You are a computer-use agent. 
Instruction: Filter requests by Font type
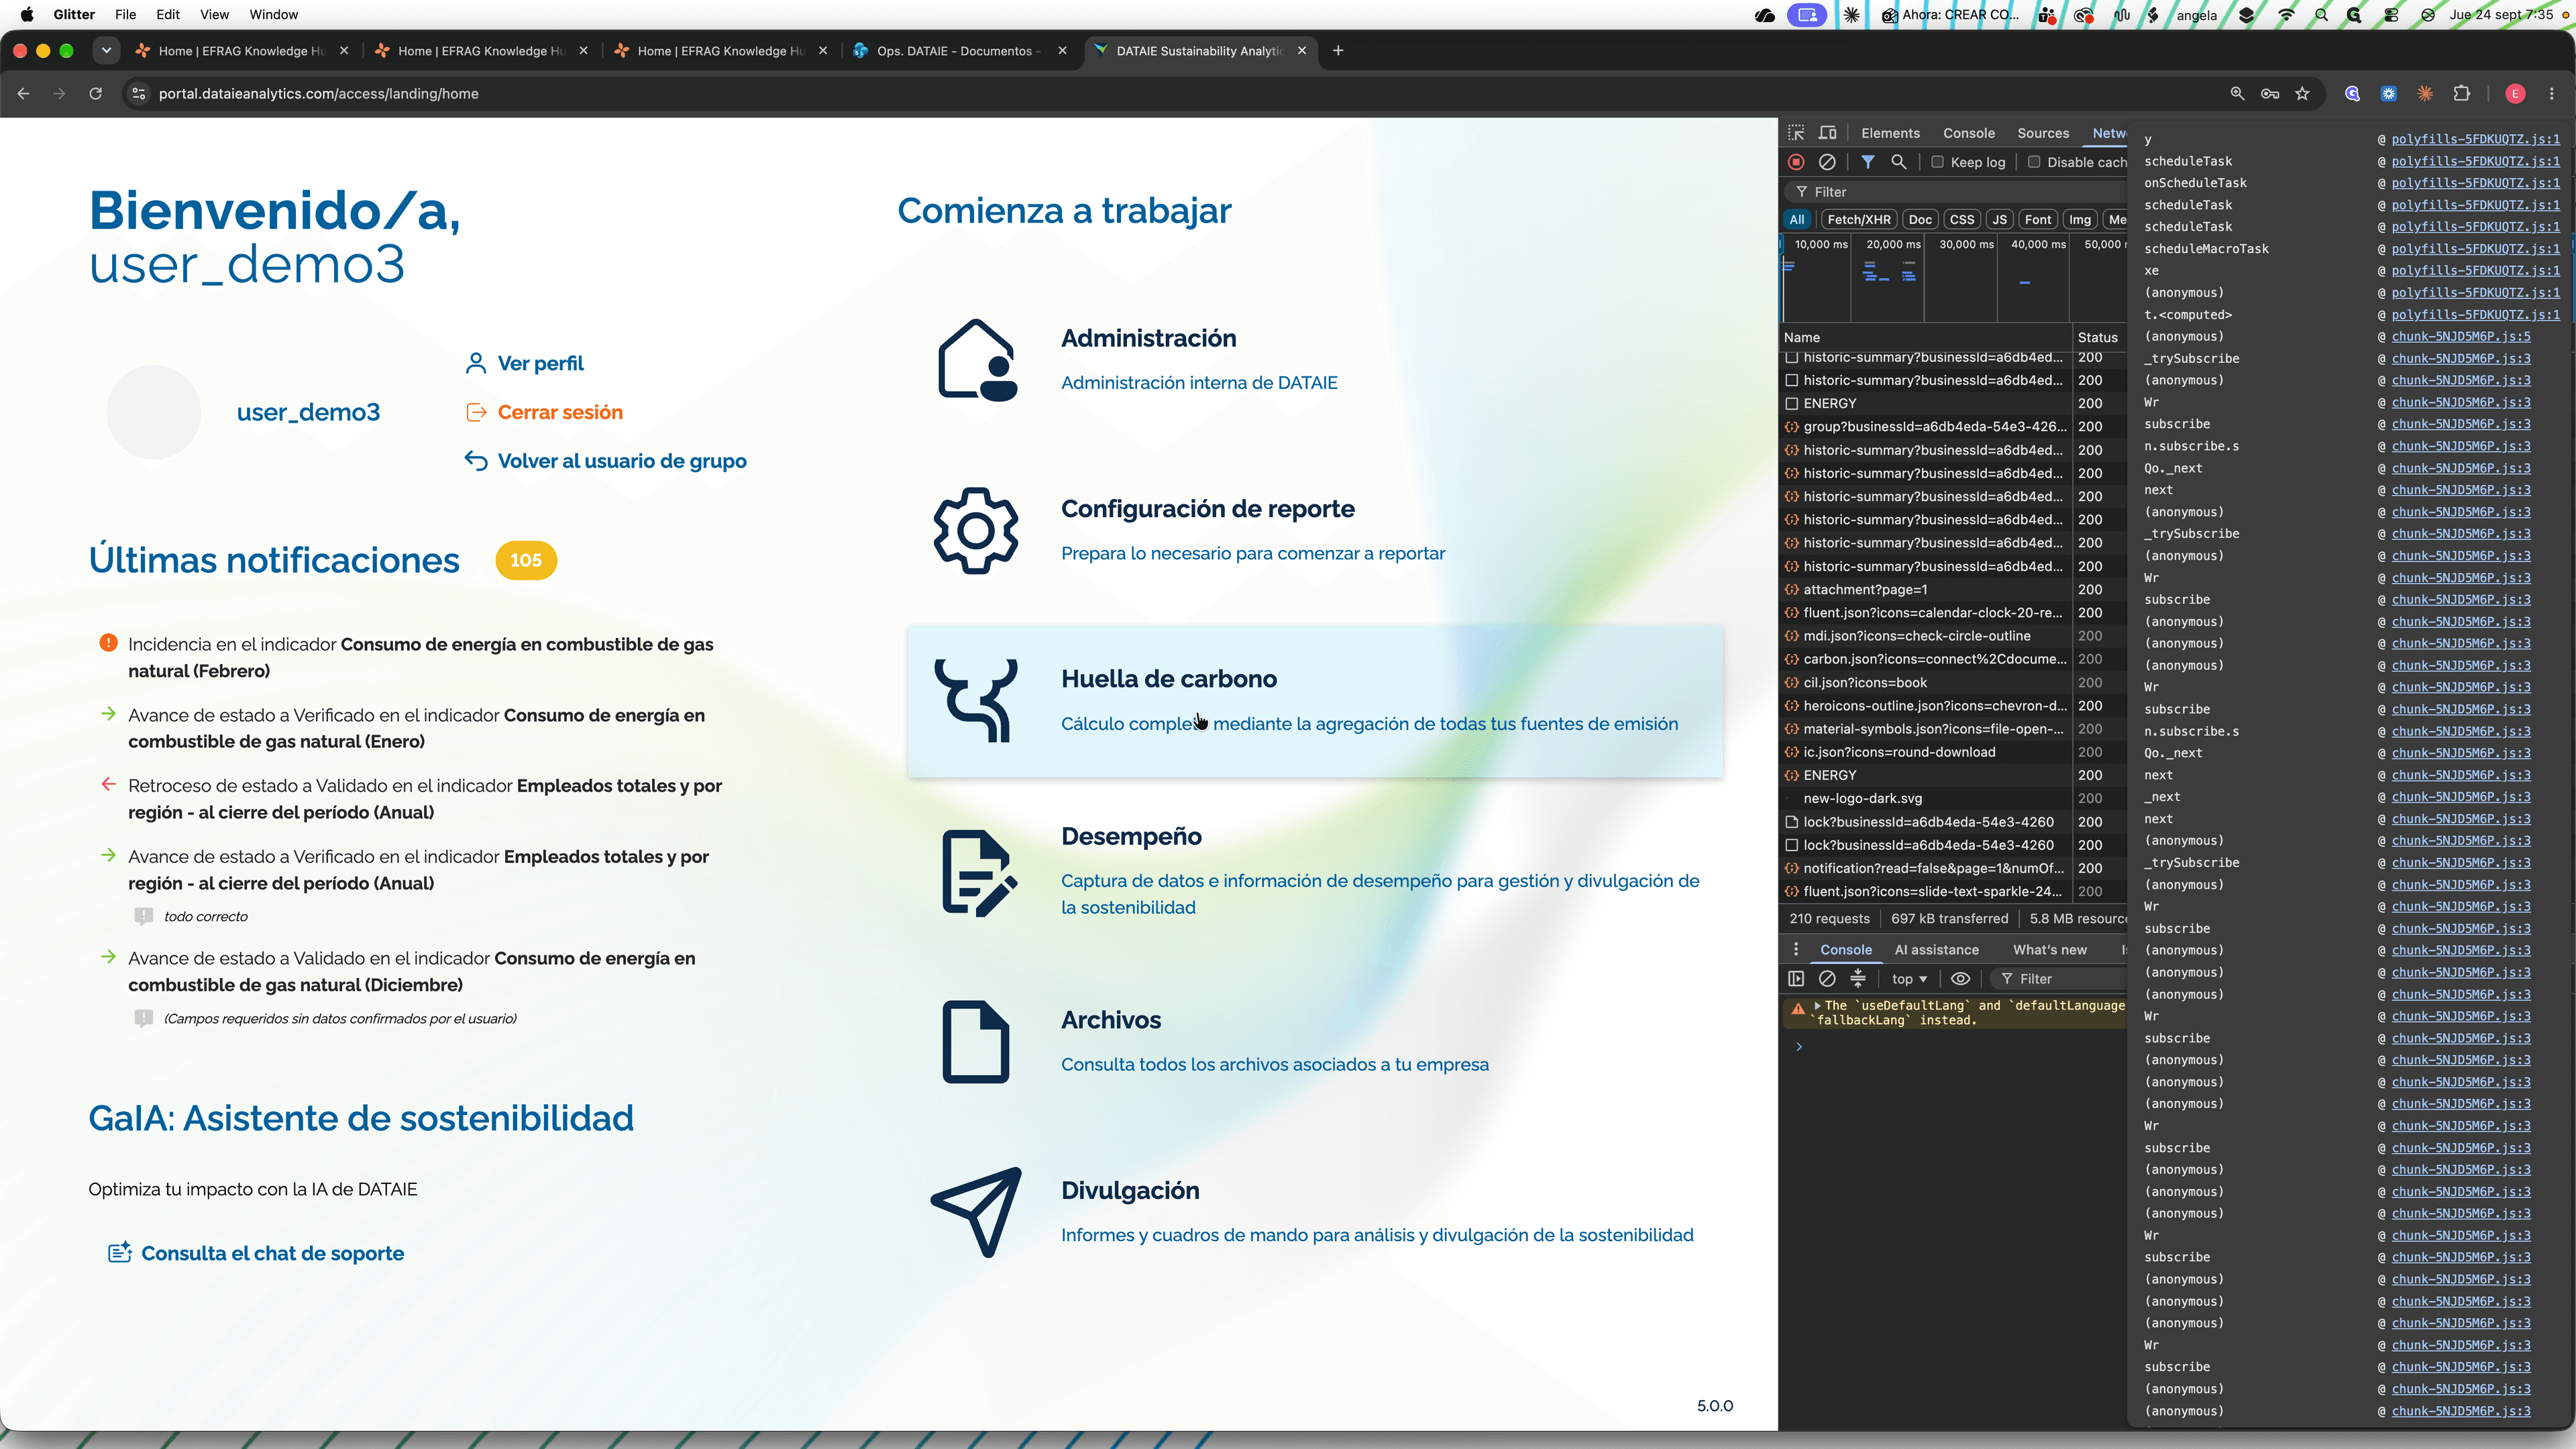2038,220
